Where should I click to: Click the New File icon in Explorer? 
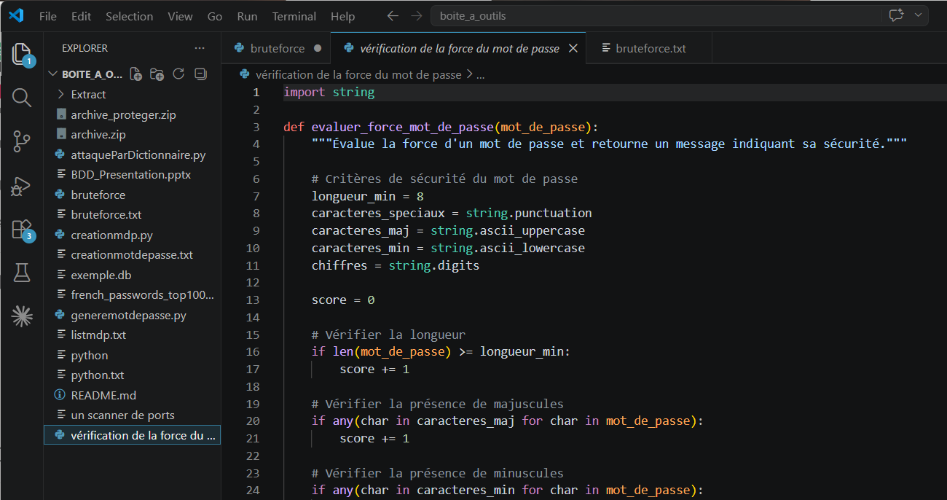136,74
